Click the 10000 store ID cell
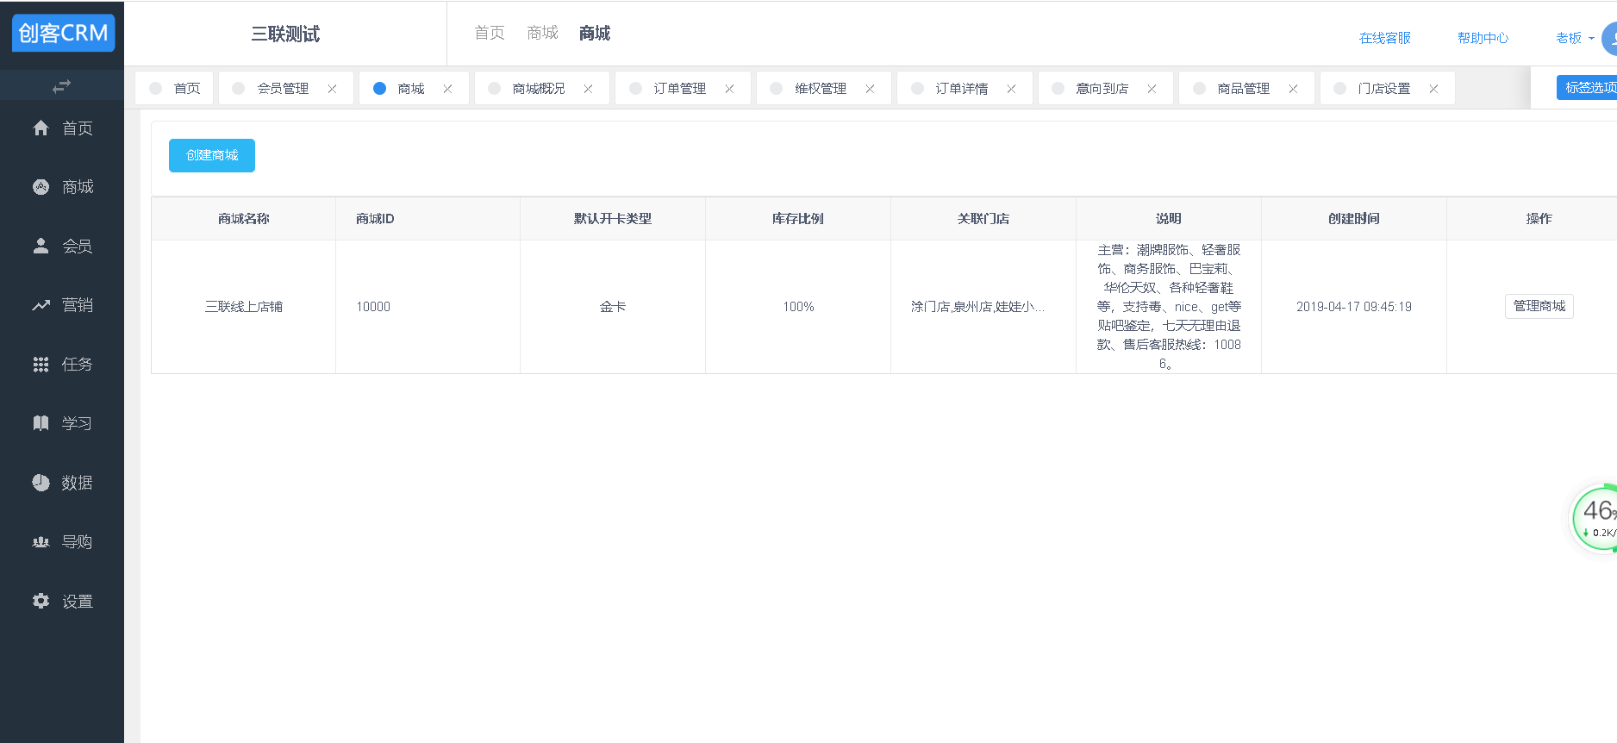This screenshot has width=1617, height=743. pos(428,307)
